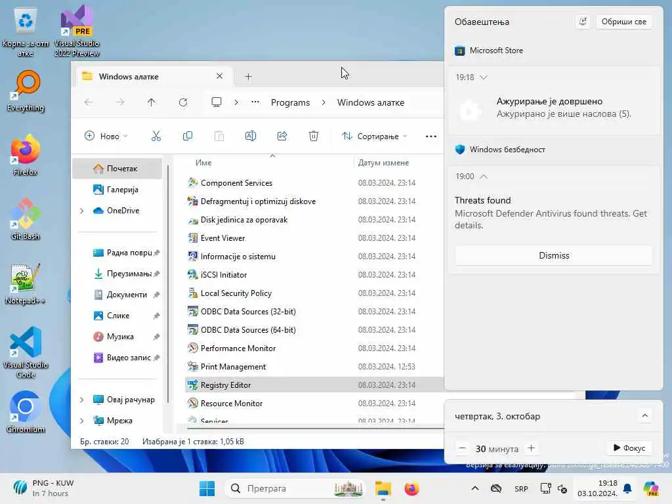Open Почетак in the navigation pane
This screenshot has width=672, height=504.
point(117,169)
